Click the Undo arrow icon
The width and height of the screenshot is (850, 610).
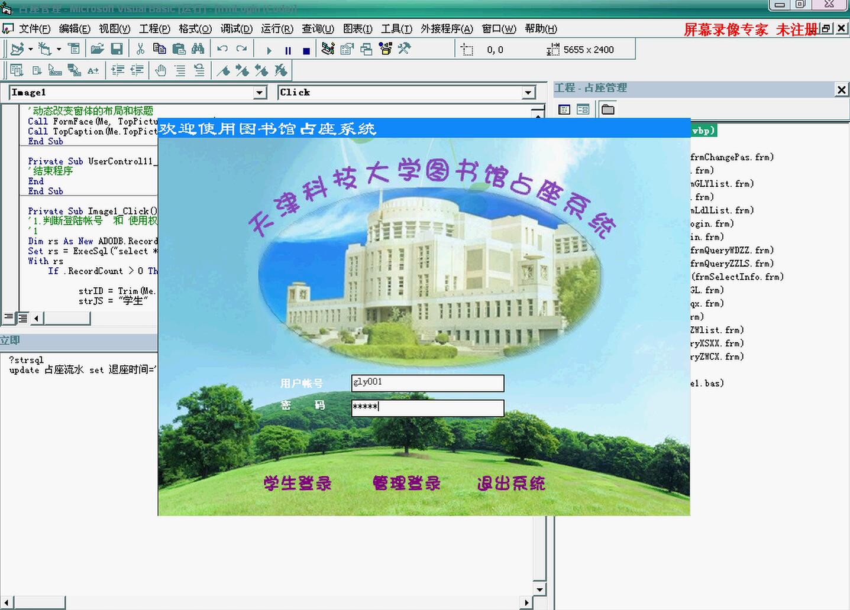coord(222,50)
